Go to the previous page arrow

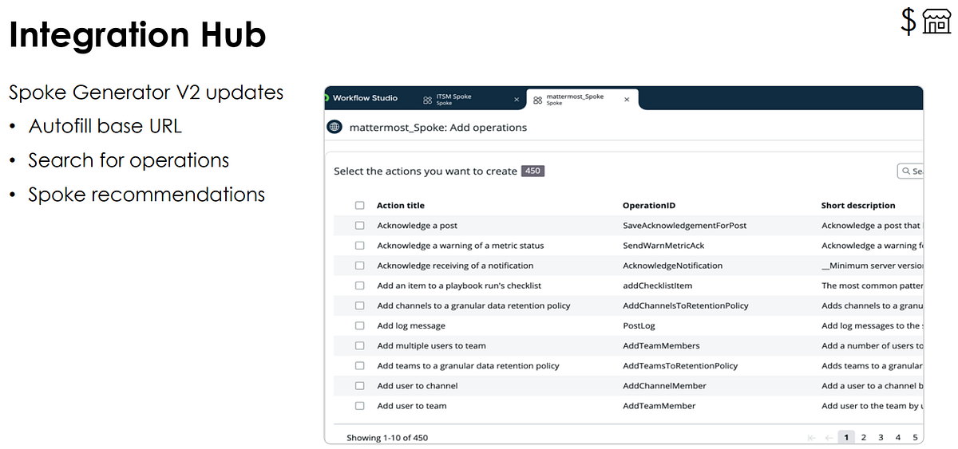(x=828, y=438)
